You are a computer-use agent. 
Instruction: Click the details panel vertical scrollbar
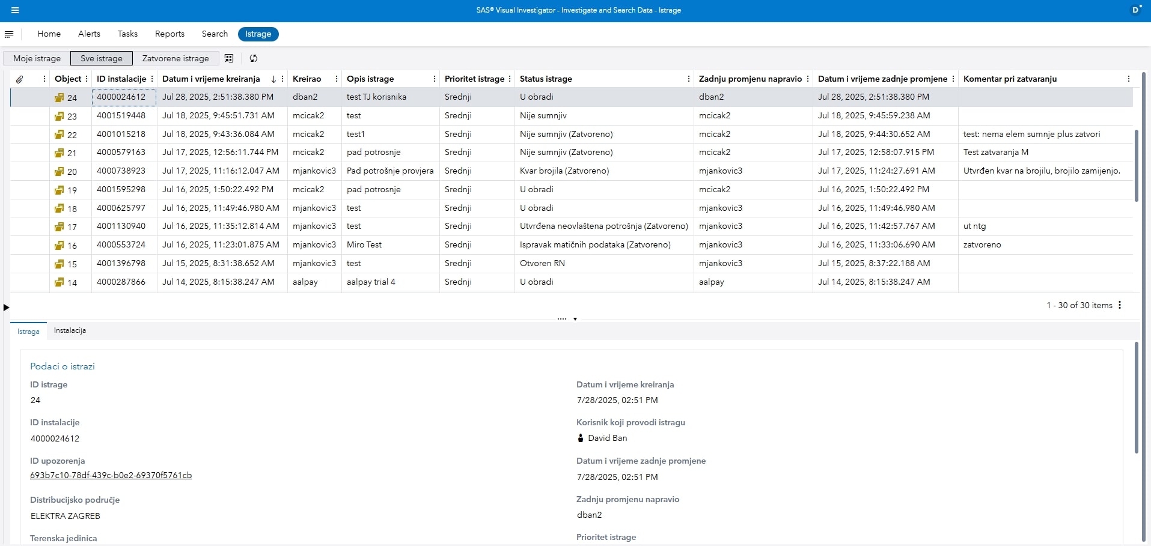click(1136, 398)
